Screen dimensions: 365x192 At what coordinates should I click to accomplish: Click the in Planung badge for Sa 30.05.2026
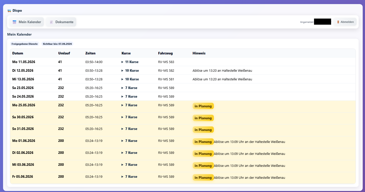(203, 118)
